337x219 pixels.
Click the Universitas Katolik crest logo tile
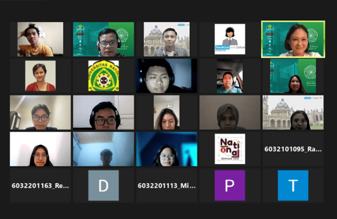[104, 75]
